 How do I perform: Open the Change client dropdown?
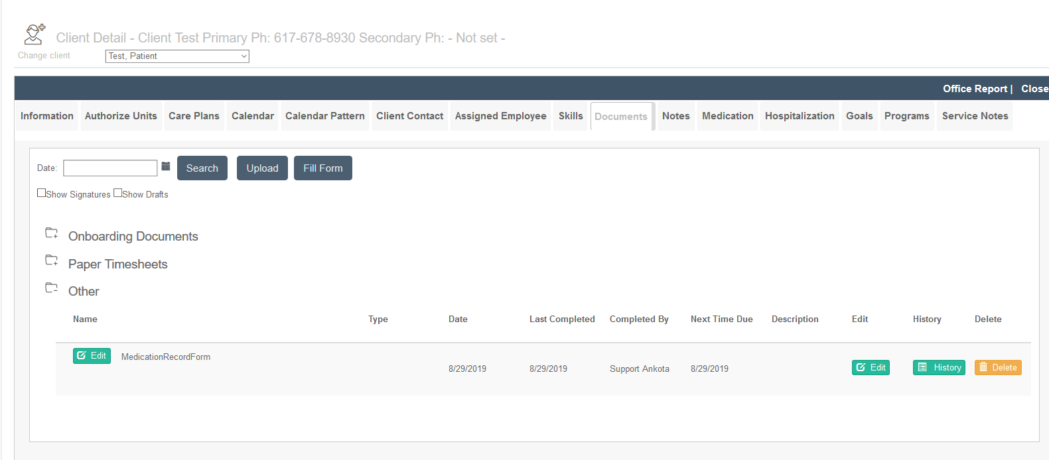(x=177, y=56)
